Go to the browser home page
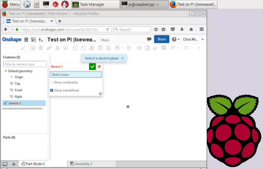The height and width of the screenshot is (169, 263). coord(191,29)
